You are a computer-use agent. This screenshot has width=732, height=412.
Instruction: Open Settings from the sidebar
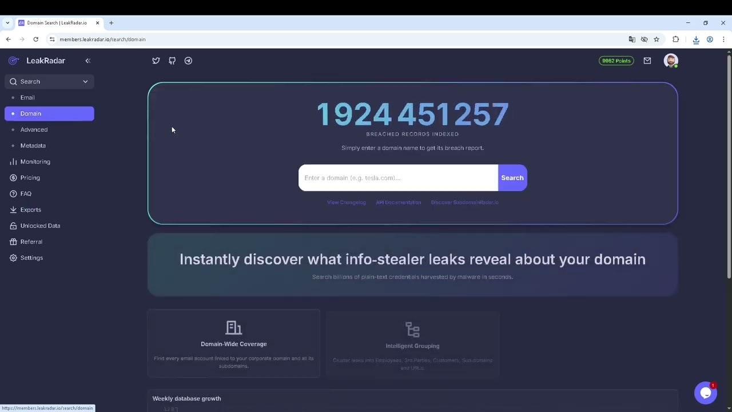point(31,257)
